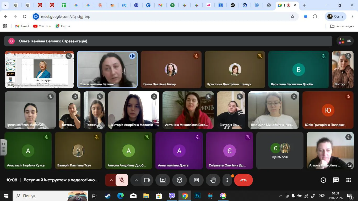Viewport: 358px width, 201px height.
Task: Open meeting details info icon
Action: point(323,180)
